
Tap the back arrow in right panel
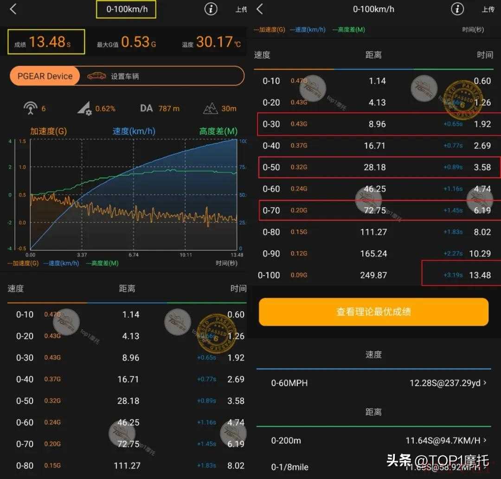coord(260,9)
